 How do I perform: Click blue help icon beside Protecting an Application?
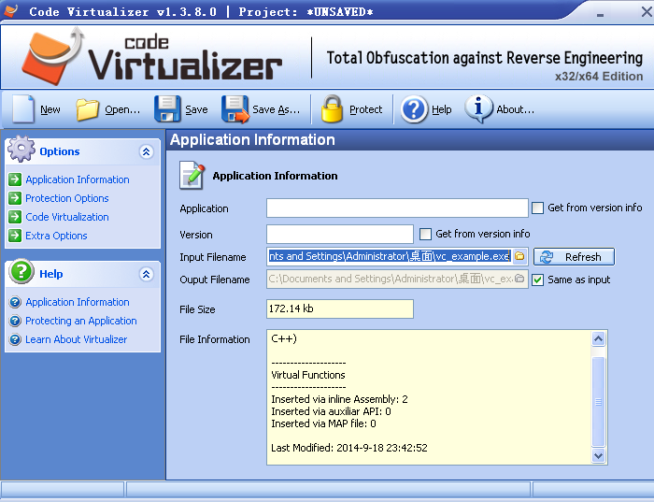tap(15, 321)
